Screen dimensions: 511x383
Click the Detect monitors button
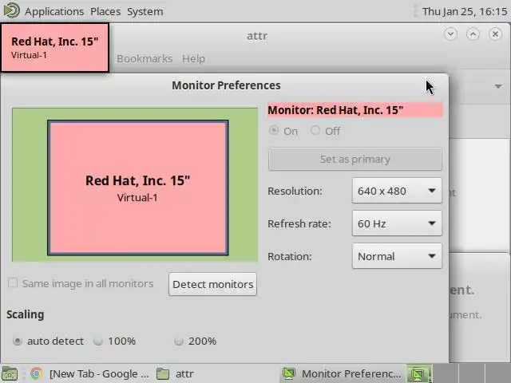213,284
